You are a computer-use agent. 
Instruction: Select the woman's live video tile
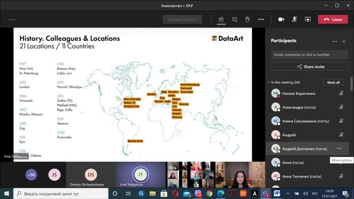tap(240, 175)
